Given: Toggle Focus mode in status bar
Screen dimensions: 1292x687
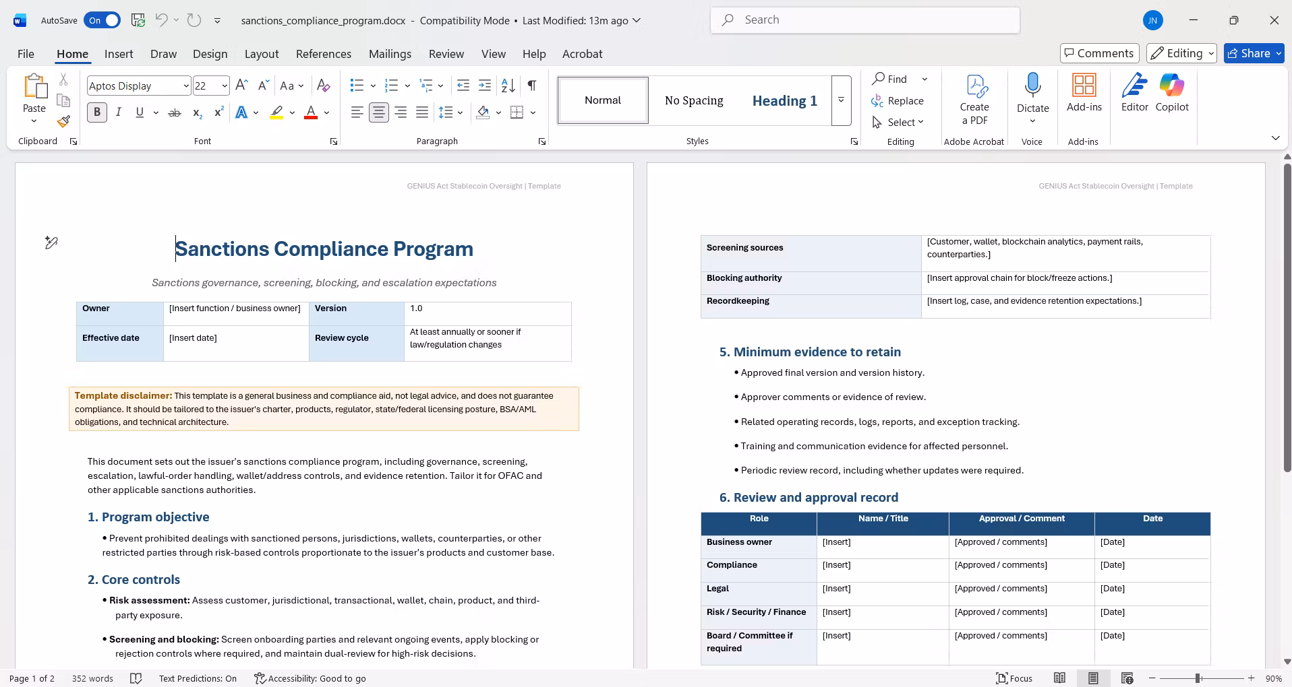Looking at the screenshot, I should 1015,678.
